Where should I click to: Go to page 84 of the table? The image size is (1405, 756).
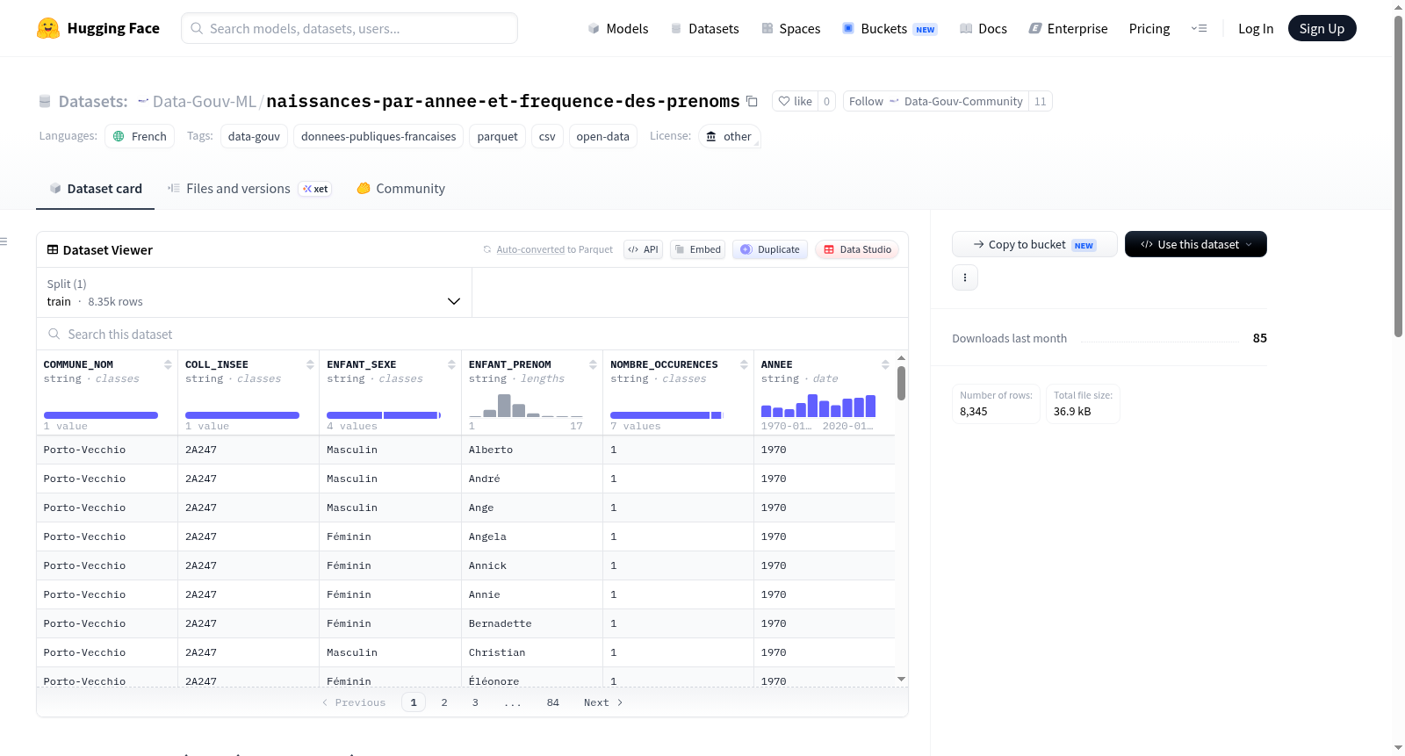tap(553, 702)
